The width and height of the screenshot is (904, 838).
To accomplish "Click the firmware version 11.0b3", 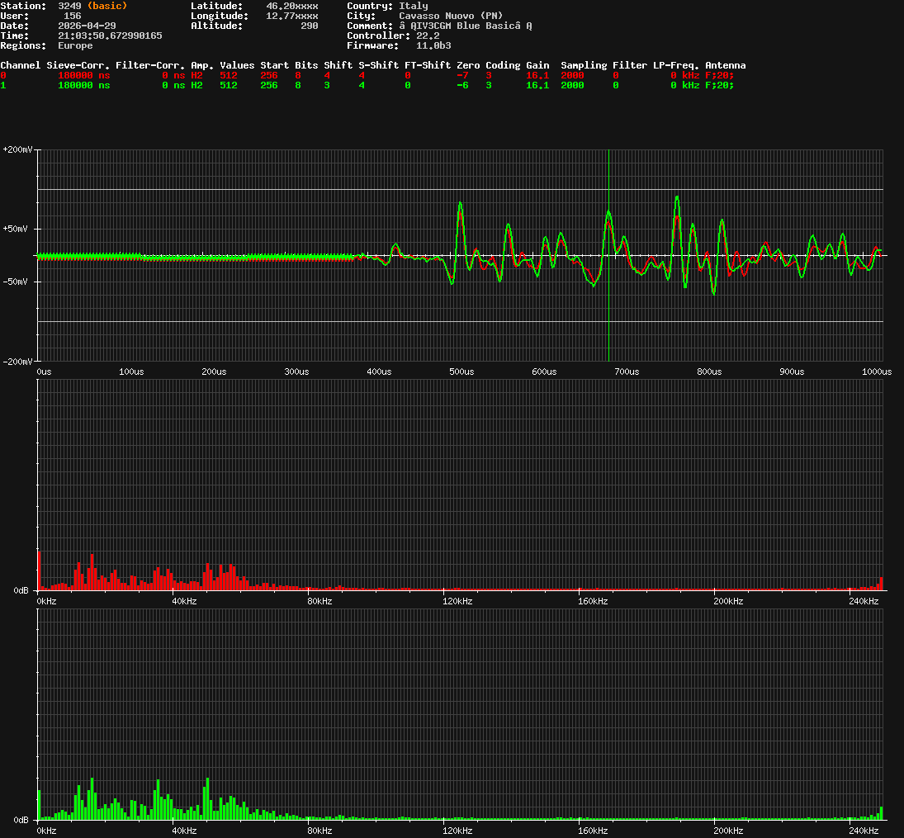I will [433, 45].
